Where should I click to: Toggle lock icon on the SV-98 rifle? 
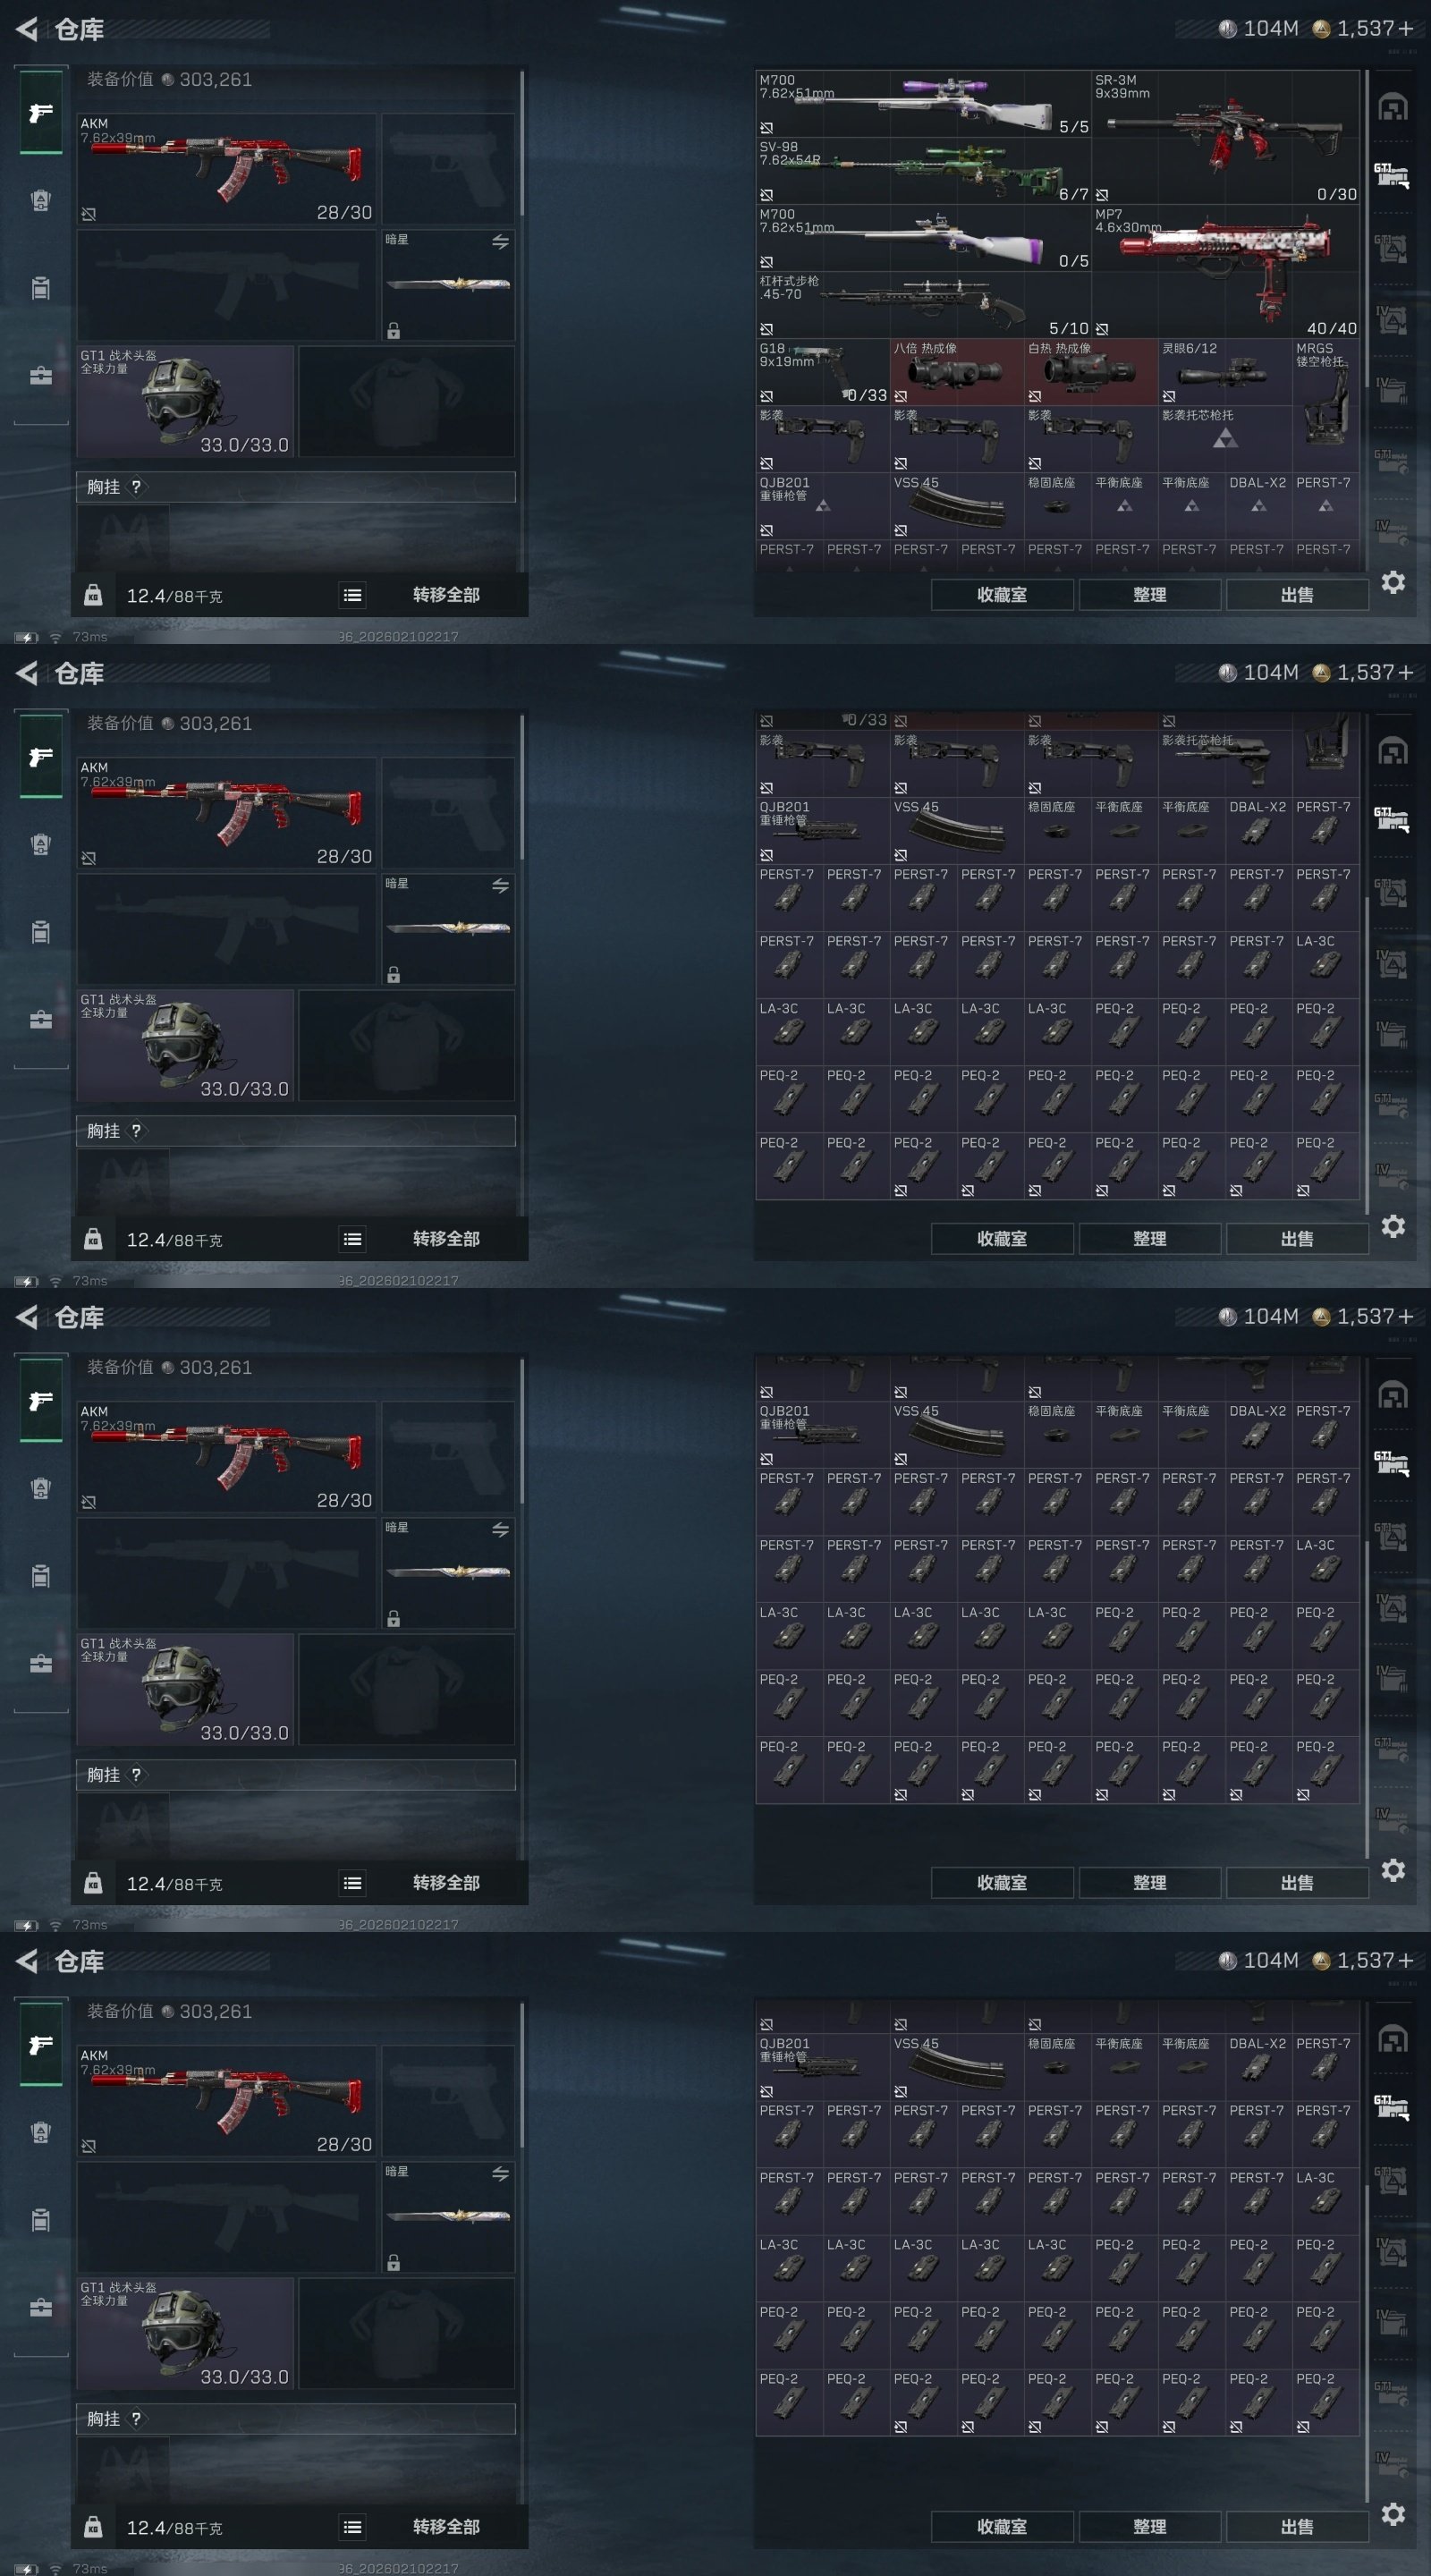pos(766,195)
